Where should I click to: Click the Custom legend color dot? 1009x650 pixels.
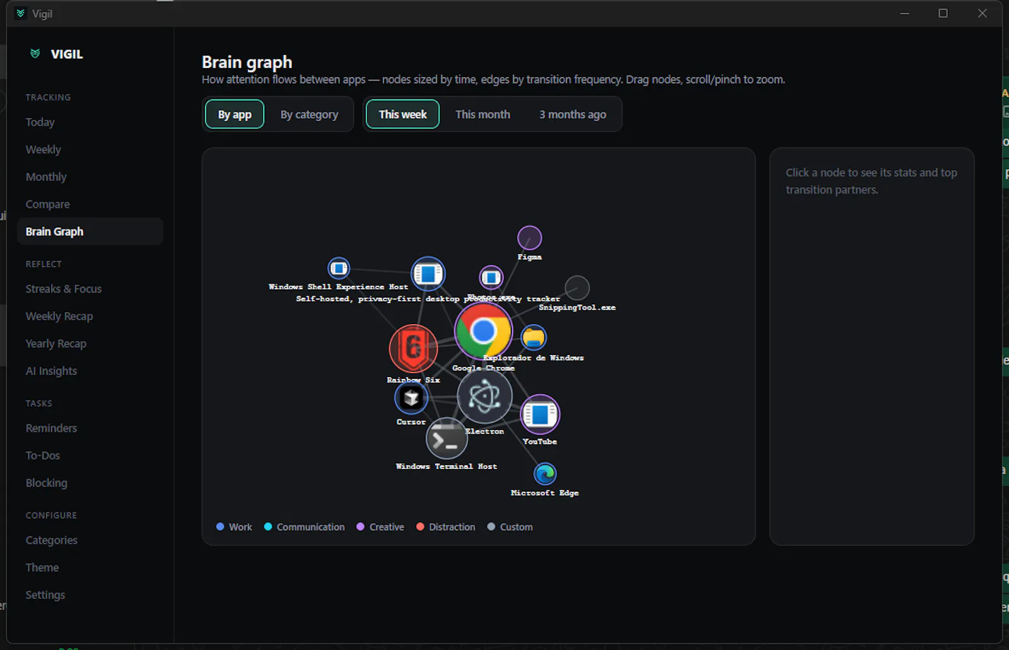point(491,526)
